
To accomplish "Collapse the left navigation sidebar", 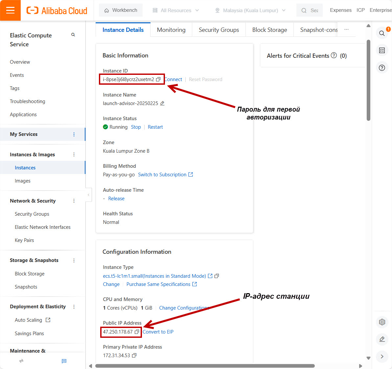I will pyautogui.click(x=88, y=195).
